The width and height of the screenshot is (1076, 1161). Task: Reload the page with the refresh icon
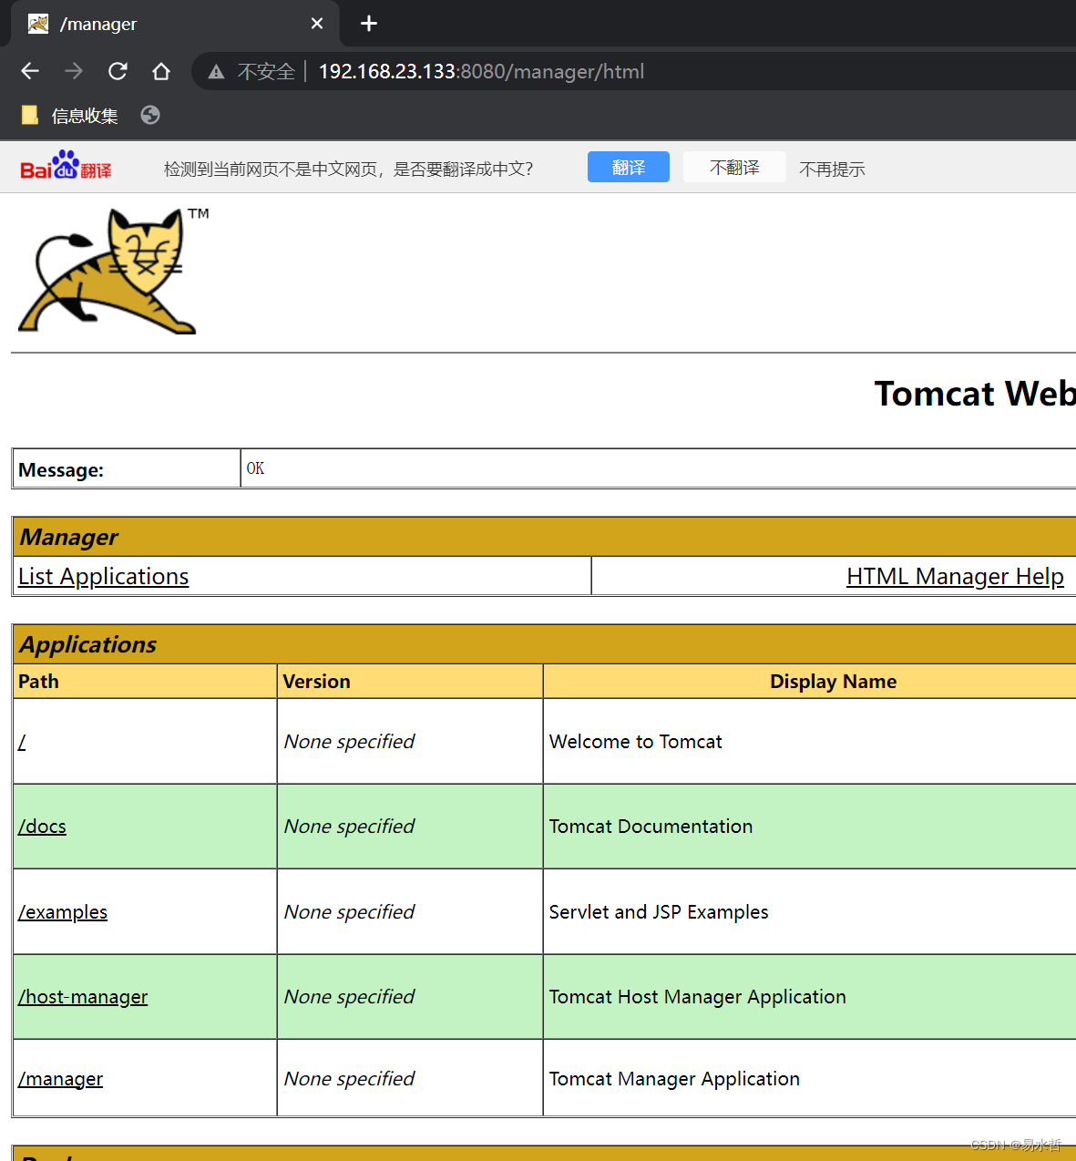pyautogui.click(x=118, y=71)
